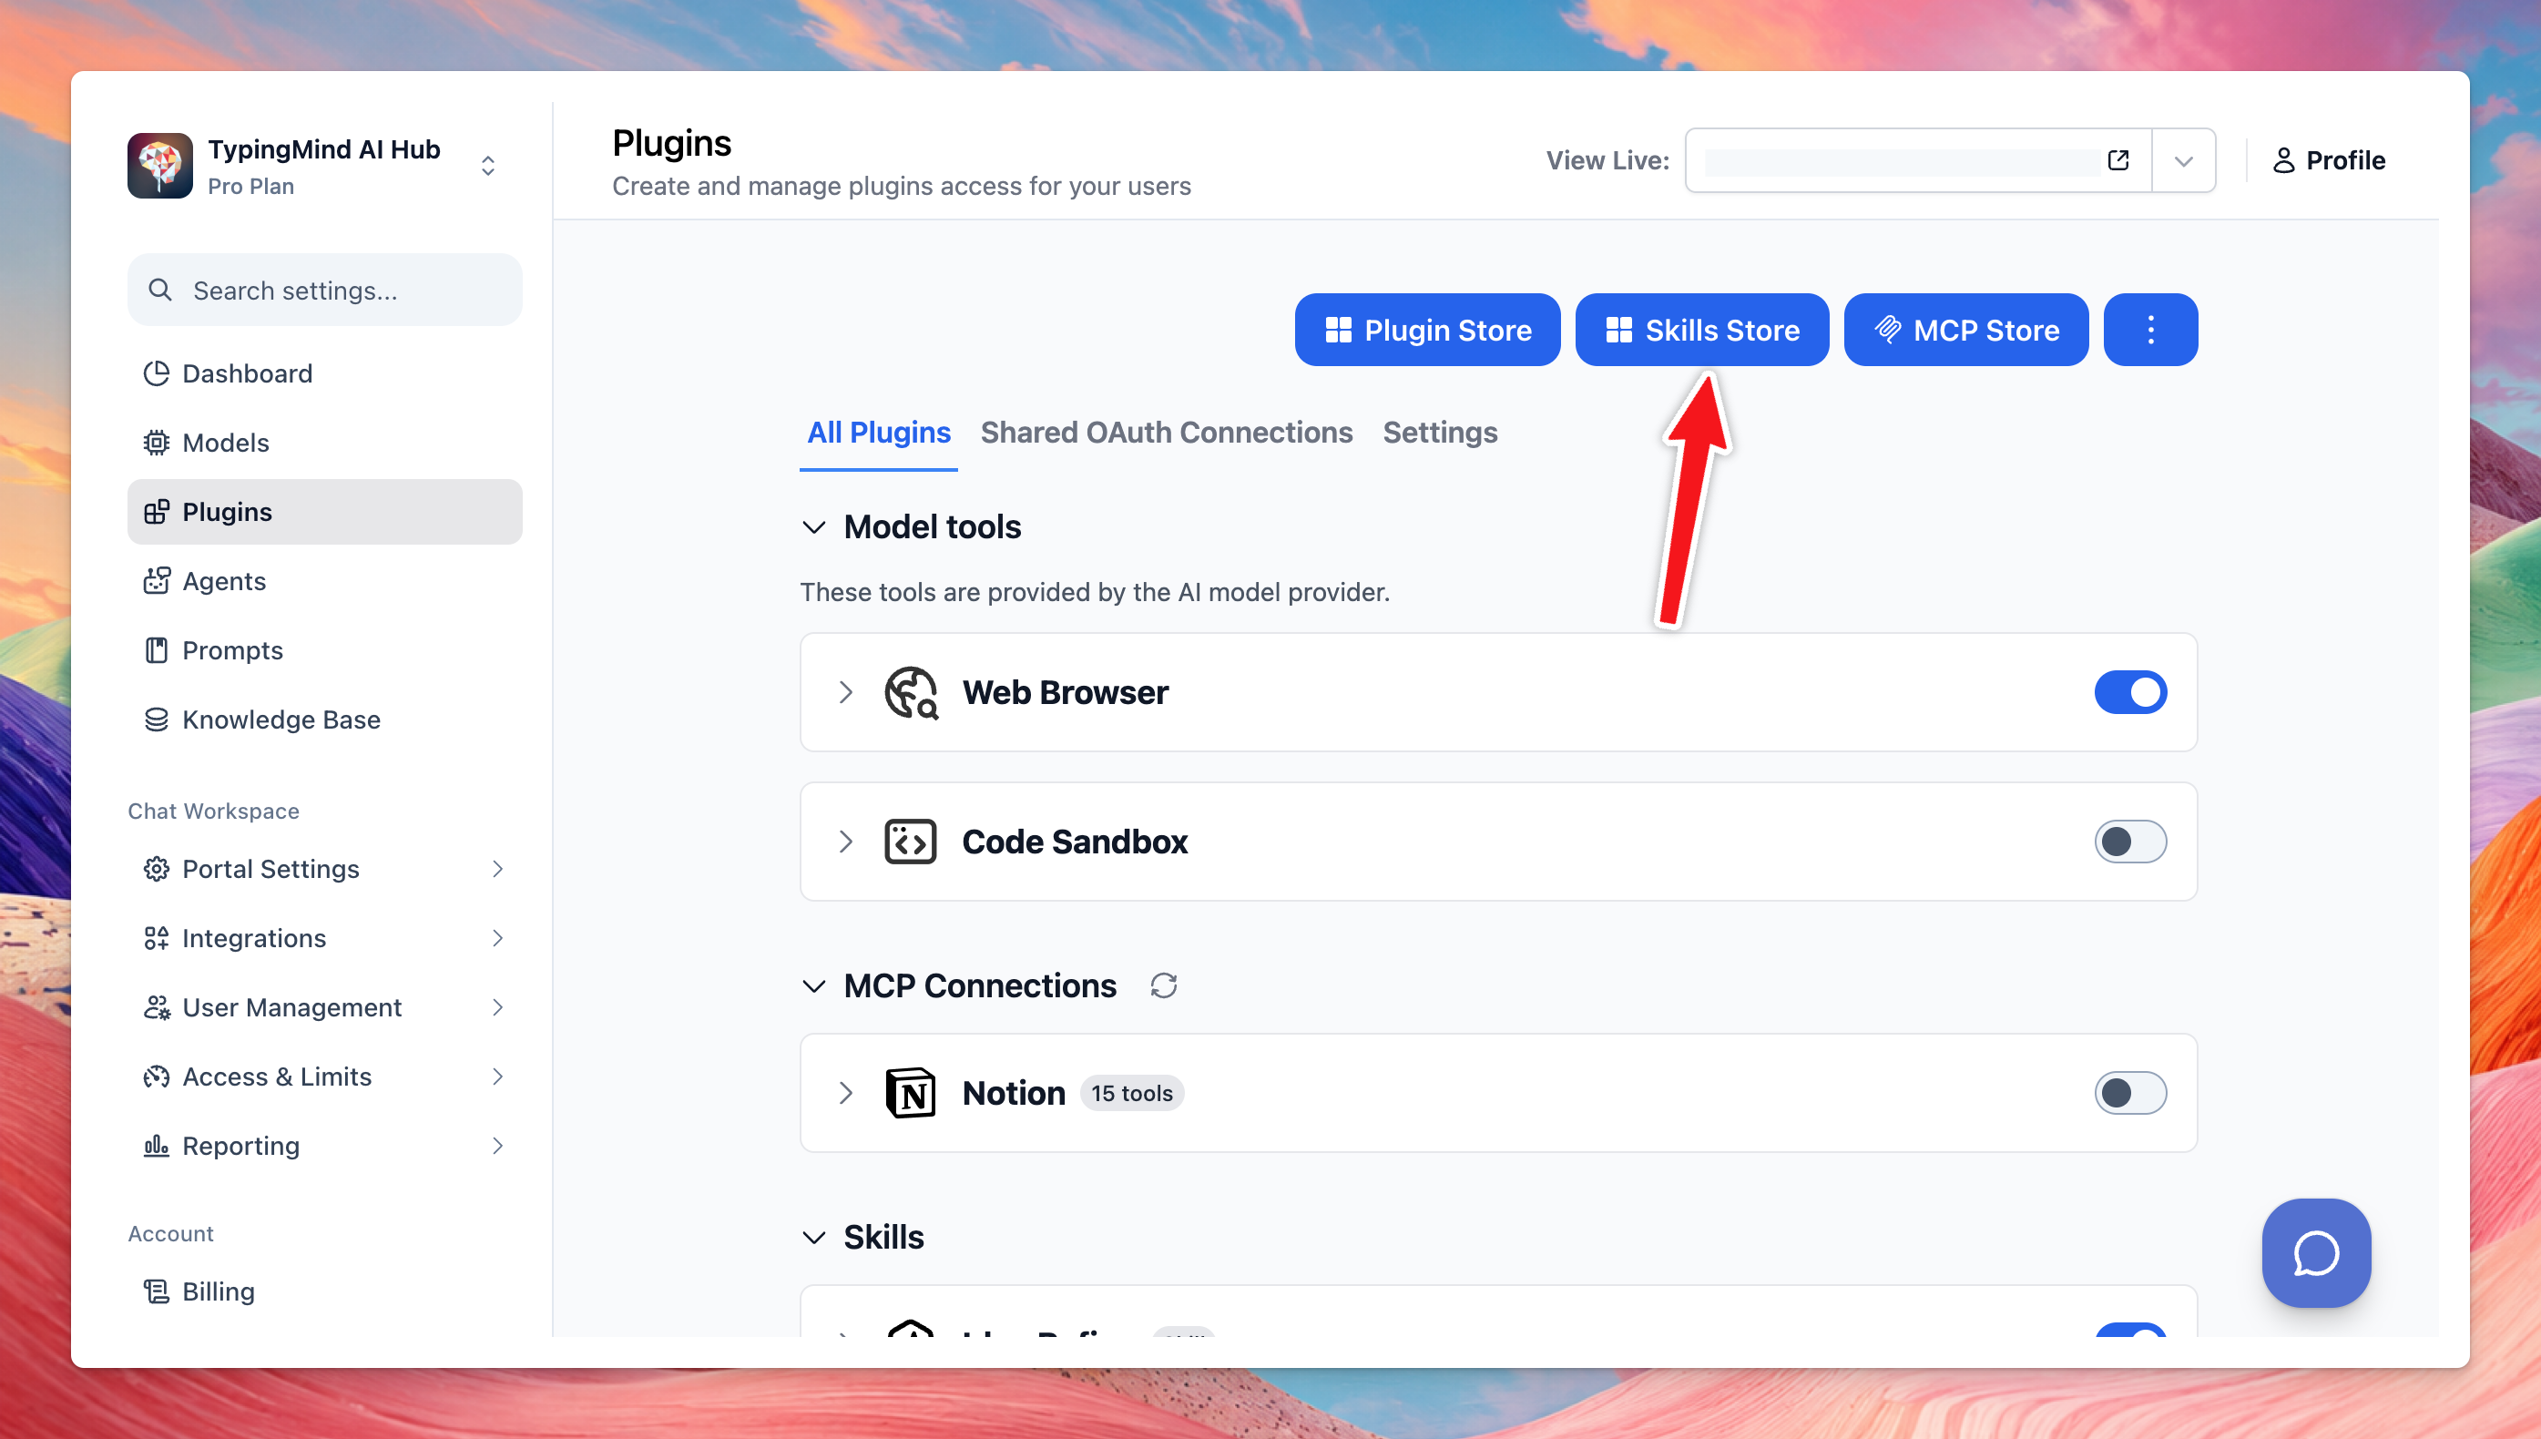Screen dimensions: 2541x1439
Task: Open the three-dot more options menu
Action: coord(2150,330)
